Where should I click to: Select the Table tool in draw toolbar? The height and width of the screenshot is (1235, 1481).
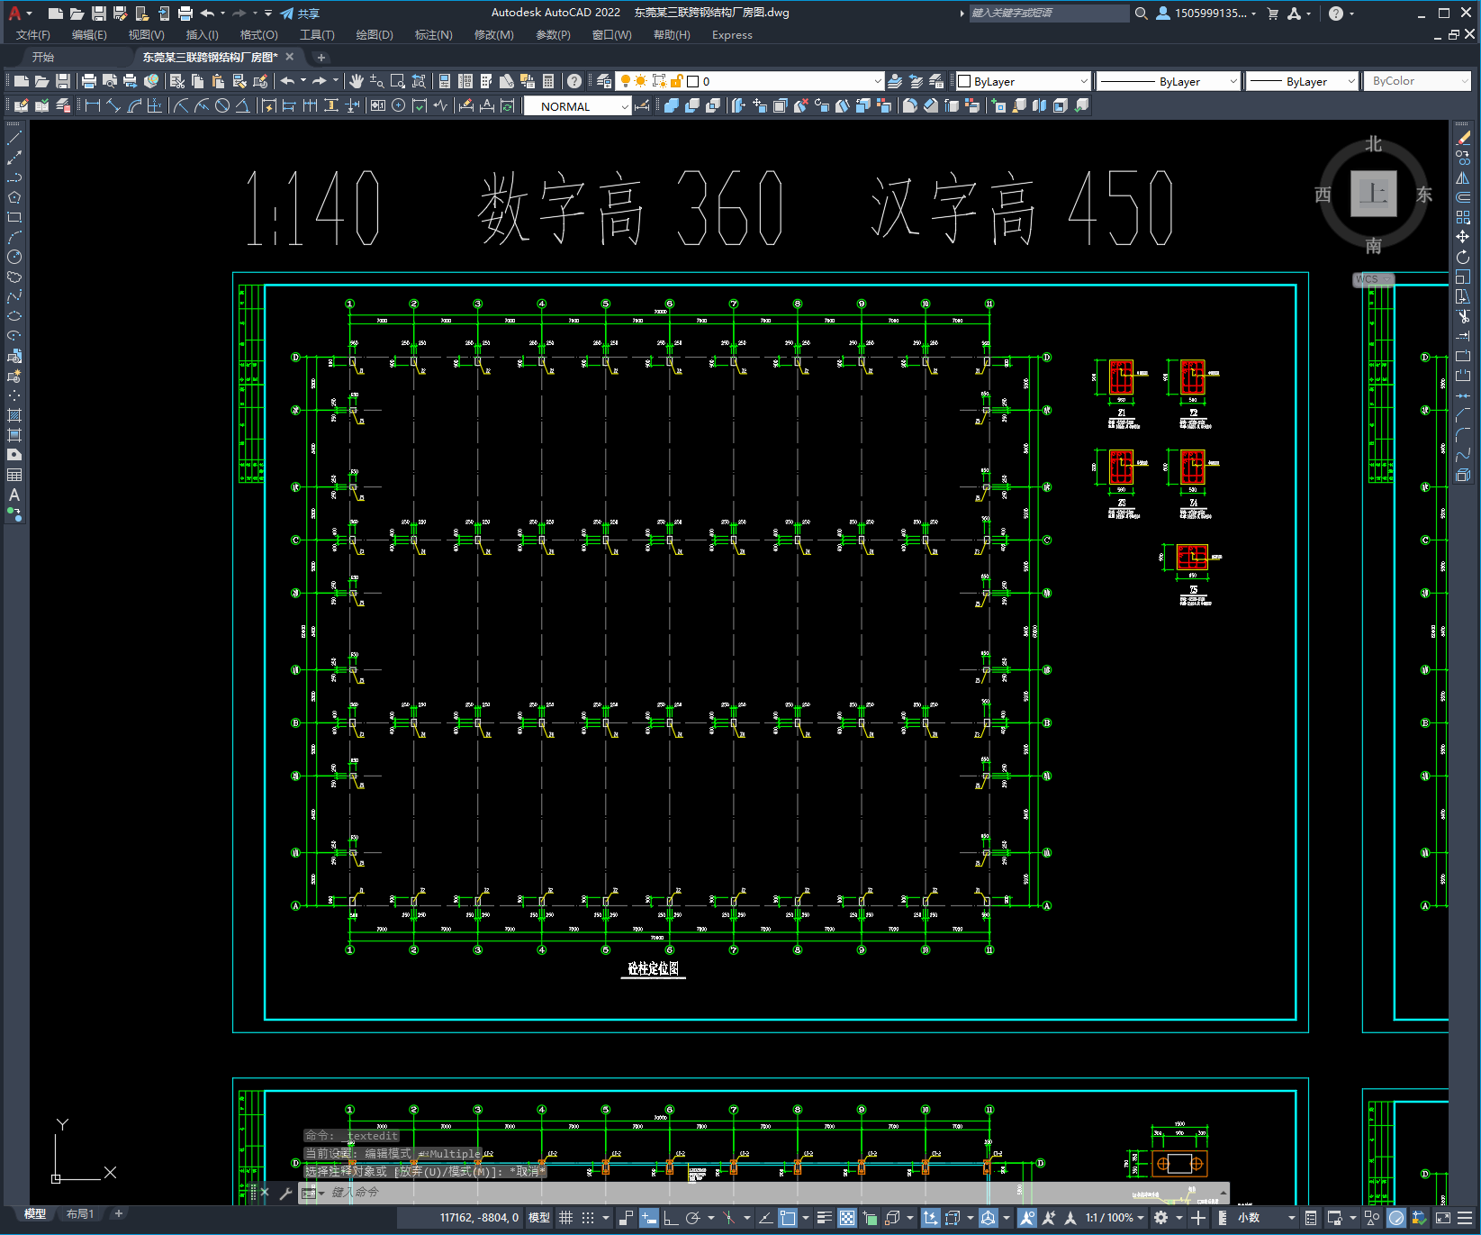tap(14, 475)
